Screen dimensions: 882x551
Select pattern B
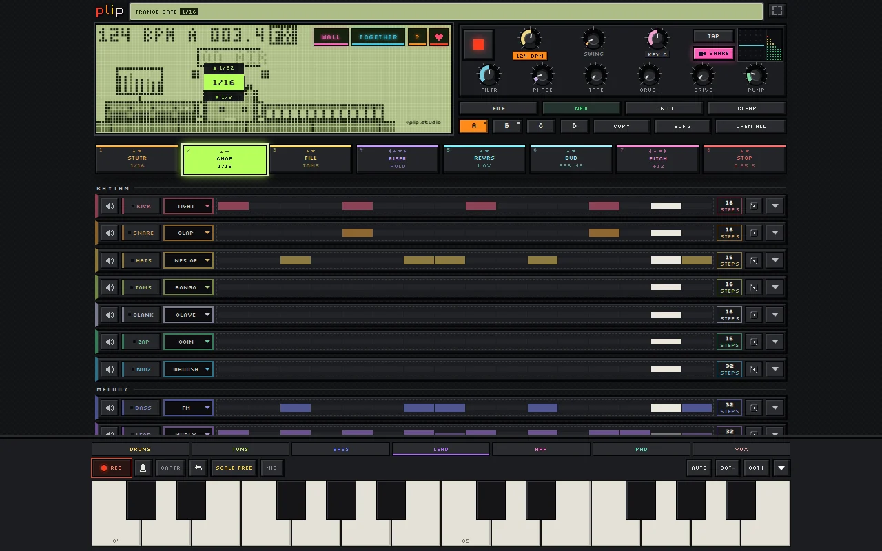507,126
